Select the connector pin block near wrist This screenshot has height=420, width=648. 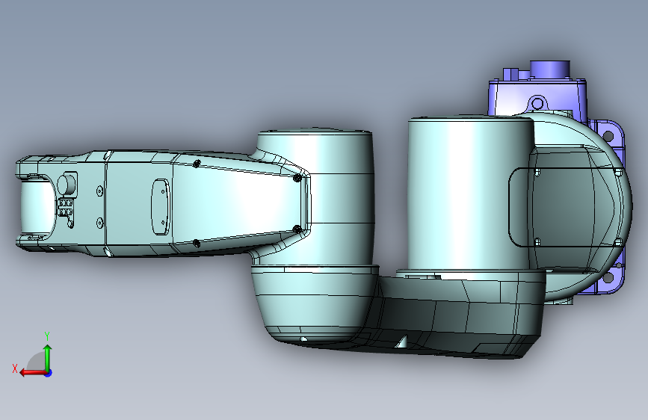65,208
